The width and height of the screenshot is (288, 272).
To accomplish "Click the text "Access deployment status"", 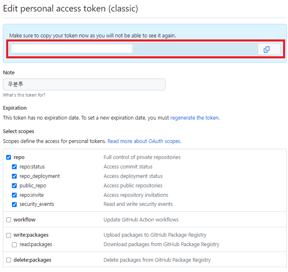I will 133,176.
